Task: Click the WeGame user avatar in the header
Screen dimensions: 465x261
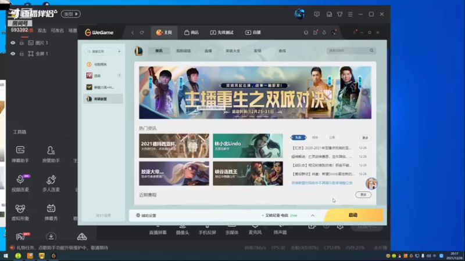Action: (x=334, y=32)
